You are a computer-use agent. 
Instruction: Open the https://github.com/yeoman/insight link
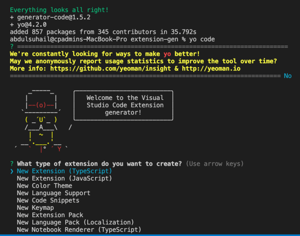click(111, 69)
